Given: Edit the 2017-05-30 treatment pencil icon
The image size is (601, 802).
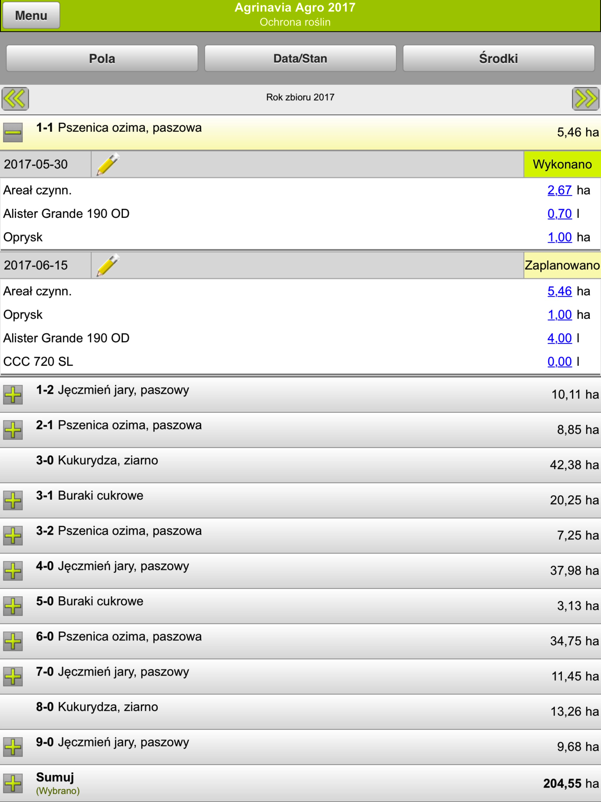Looking at the screenshot, I should pos(108,164).
